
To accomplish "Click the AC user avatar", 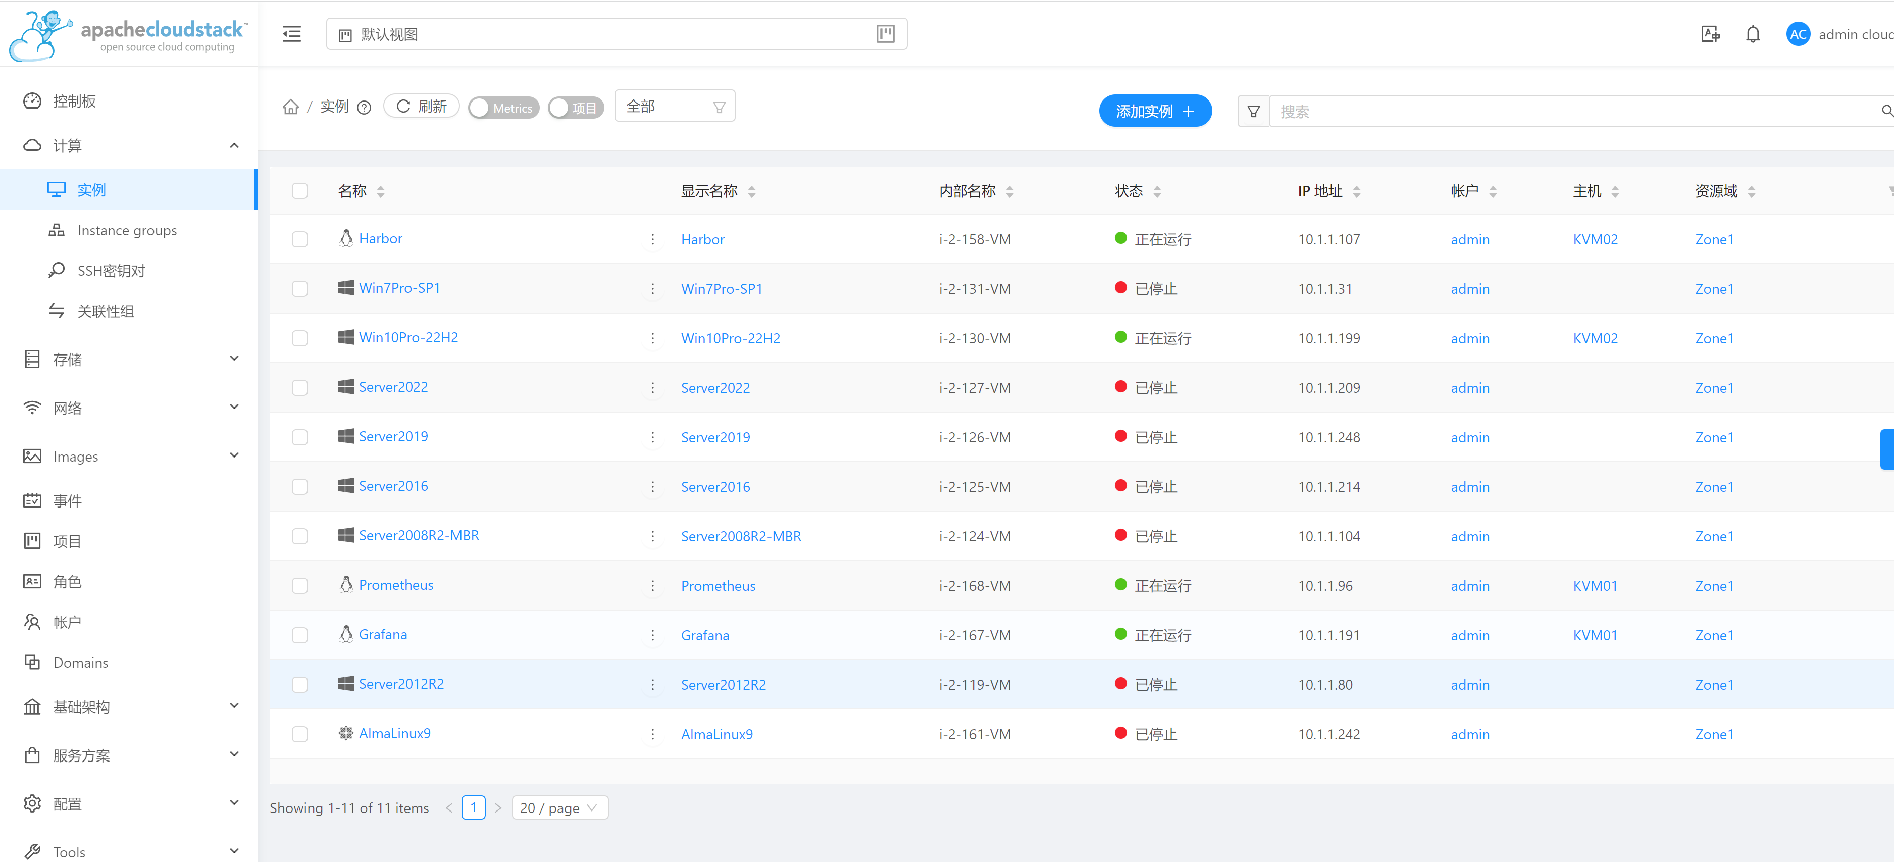I will click(x=1798, y=34).
